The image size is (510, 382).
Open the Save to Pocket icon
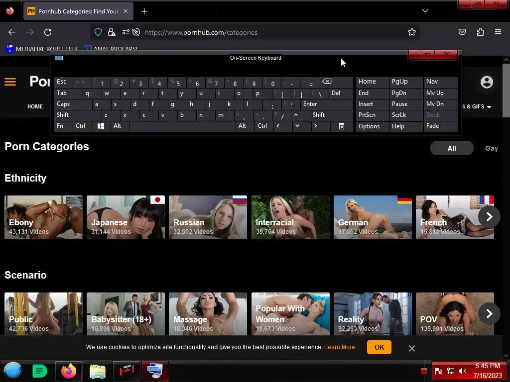click(x=462, y=32)
